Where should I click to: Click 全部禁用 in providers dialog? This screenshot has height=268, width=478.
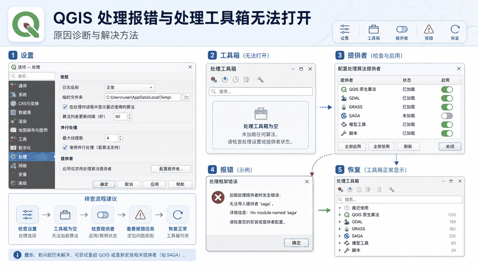381,147
